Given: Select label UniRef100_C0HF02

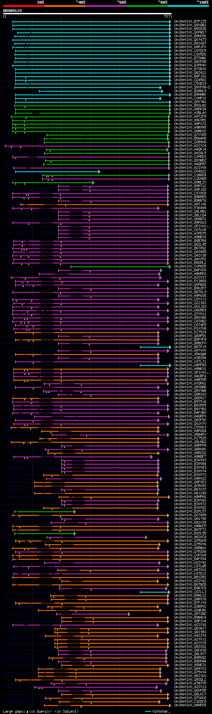Looking at the screenshot, I should pos(190,98).
